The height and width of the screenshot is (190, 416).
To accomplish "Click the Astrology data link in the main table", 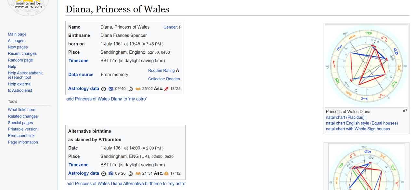I will pyautogui.click(x=84, y=88).
